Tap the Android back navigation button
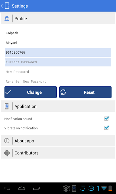The width and height of the screenshot is (116, 194). pos(7,189)
